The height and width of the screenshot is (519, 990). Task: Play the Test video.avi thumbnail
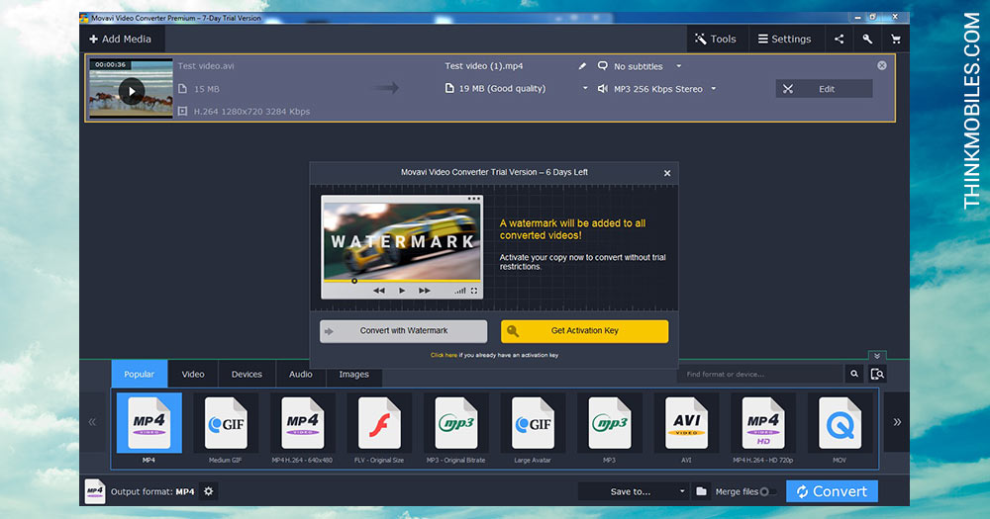(132, 91)
